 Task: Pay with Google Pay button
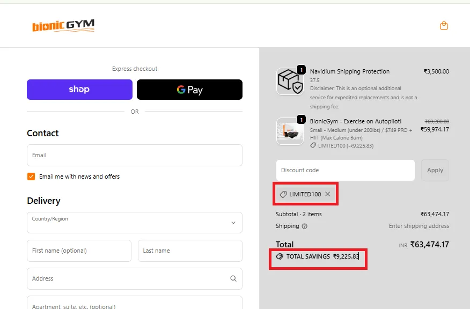[189, 90]
